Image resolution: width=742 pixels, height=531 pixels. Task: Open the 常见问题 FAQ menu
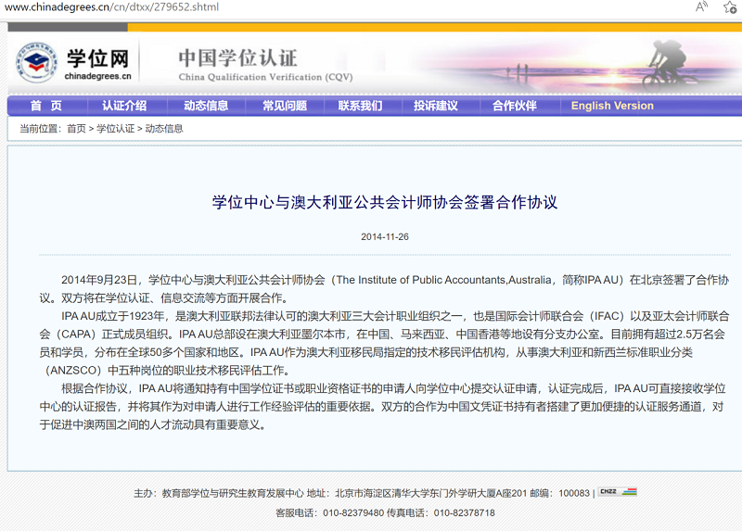click(284, 106)
